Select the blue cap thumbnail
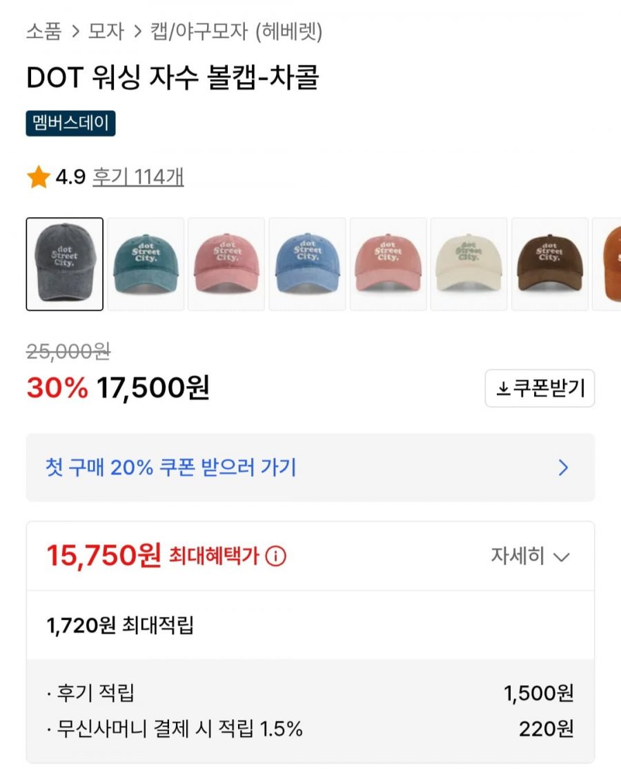The image size is (621, 775). [x=307, y=264]
